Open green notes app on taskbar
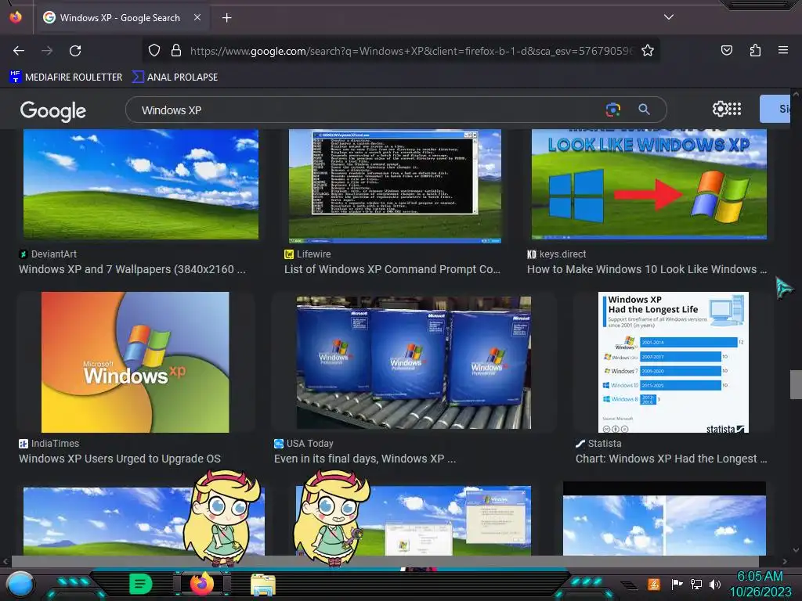Image resolution: width=802 pixels, height=601 pixels. 141,584
